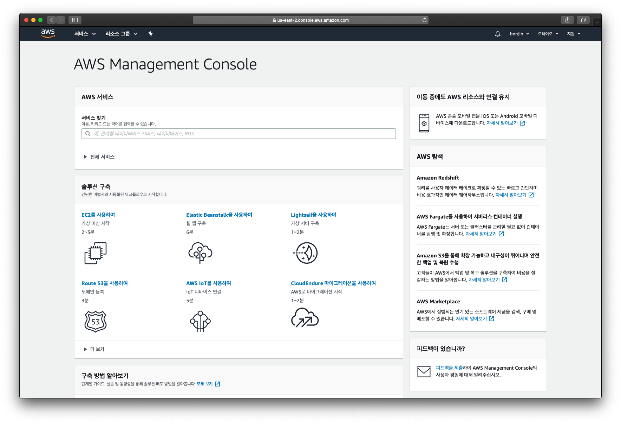Viewport: 621px width, 424px height.
Task: Click the feedback envelope icon
Action: point(424,371)
